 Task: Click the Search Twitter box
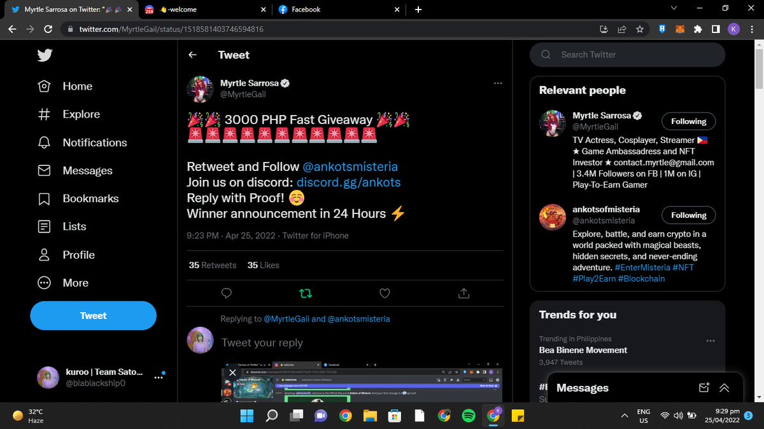coord(627,55)
